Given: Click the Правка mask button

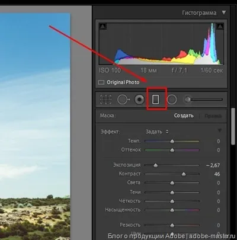Looking at the screenshot, I should click(x=213, y=116).
